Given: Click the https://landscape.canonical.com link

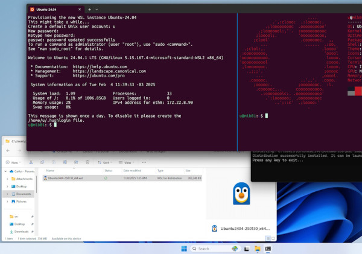Looking at the screenshot, I should (109, 71).
